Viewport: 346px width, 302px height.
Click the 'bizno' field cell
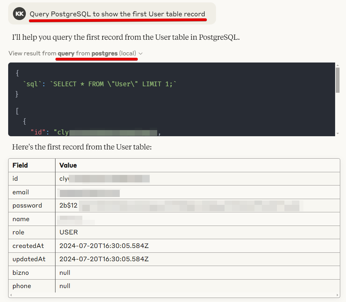pyautogui.click(x=32, y=273)
